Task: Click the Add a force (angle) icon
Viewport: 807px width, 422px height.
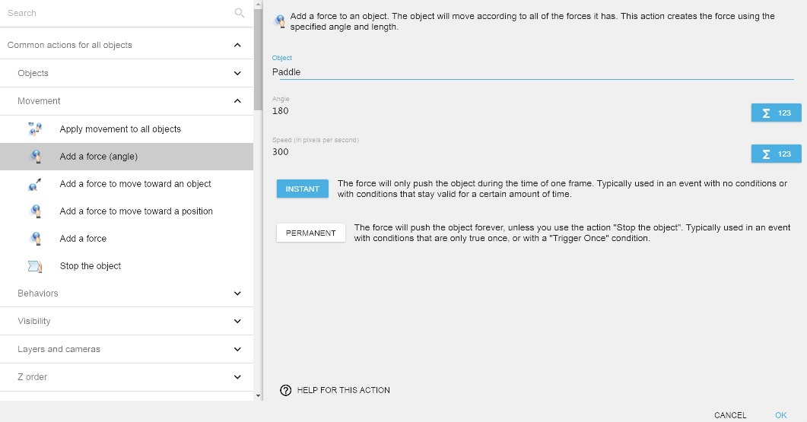Action: 34,157
